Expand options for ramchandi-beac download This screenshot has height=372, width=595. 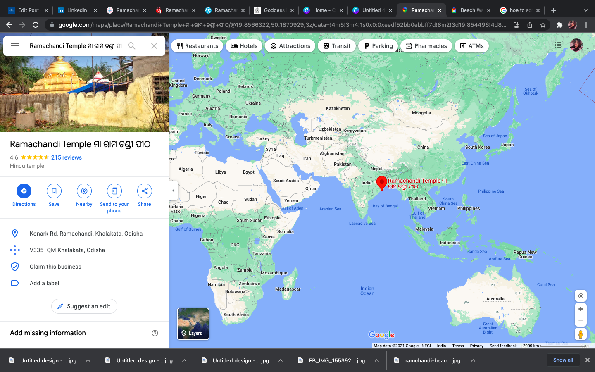coord(473,360)
